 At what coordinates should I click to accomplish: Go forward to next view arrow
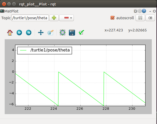coord(29,33)
